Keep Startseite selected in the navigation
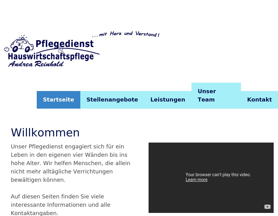This screenshot has width=278, height=216. point(58,99)
